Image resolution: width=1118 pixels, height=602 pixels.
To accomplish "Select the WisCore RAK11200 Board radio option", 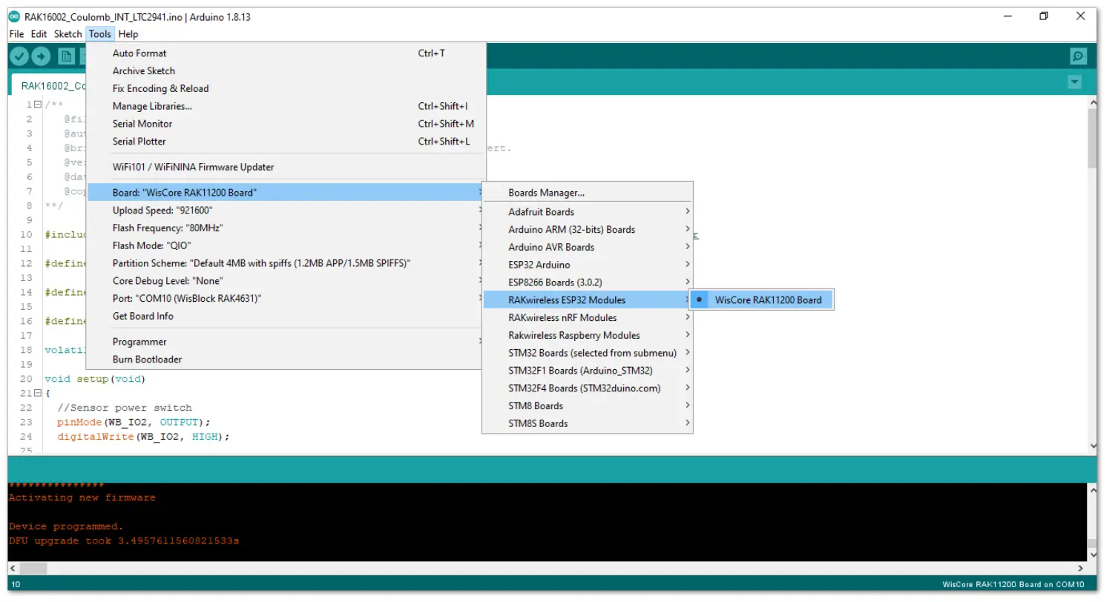I will pos(761,300).
